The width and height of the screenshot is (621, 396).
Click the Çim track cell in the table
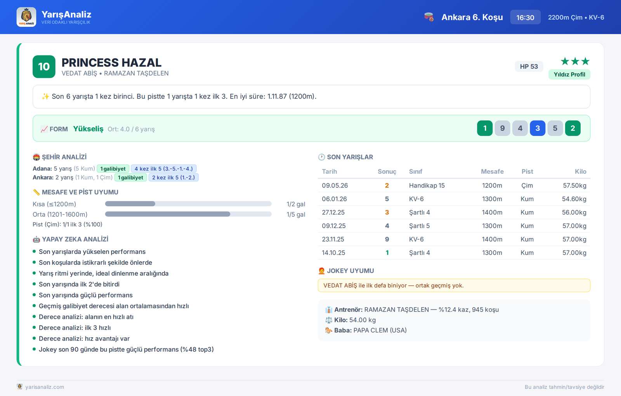527,185
